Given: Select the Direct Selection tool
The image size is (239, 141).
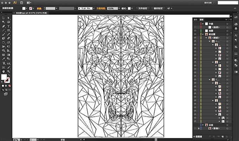Looking at the screenshot, I should [x=8, y=18].
